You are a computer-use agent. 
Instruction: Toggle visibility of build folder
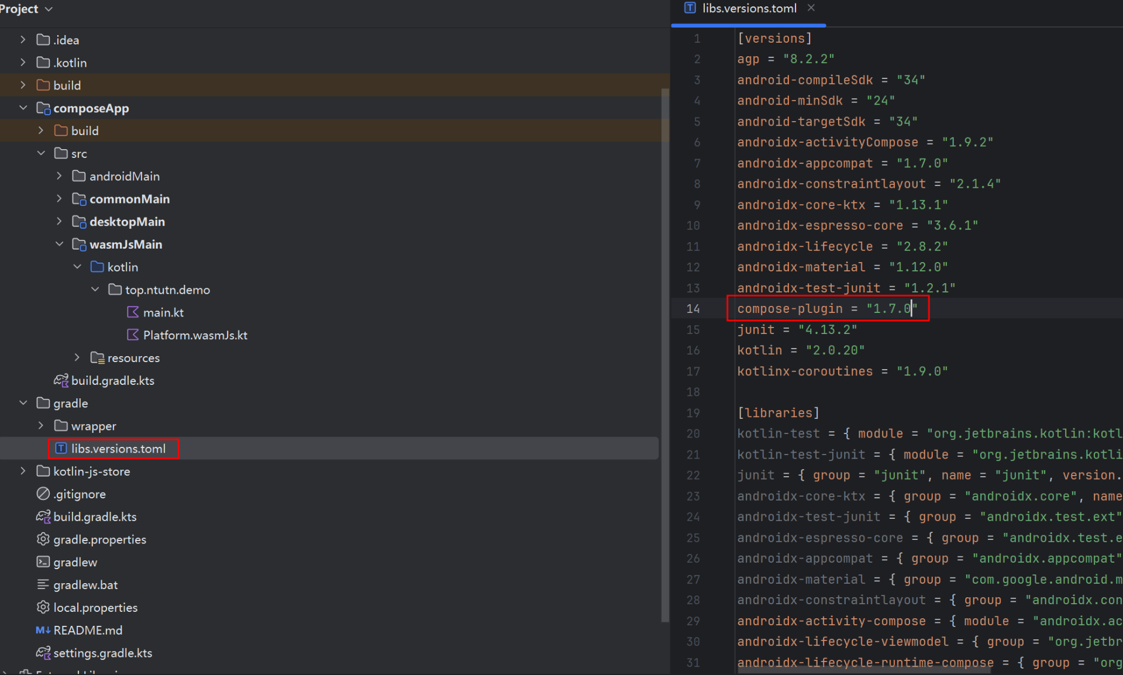[x=22, y=84]
